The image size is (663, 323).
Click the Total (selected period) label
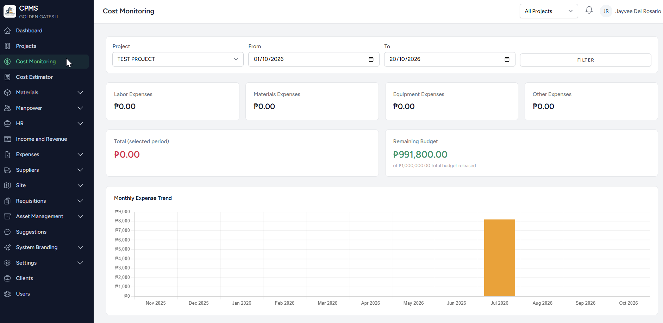click(x=142, y=141)
